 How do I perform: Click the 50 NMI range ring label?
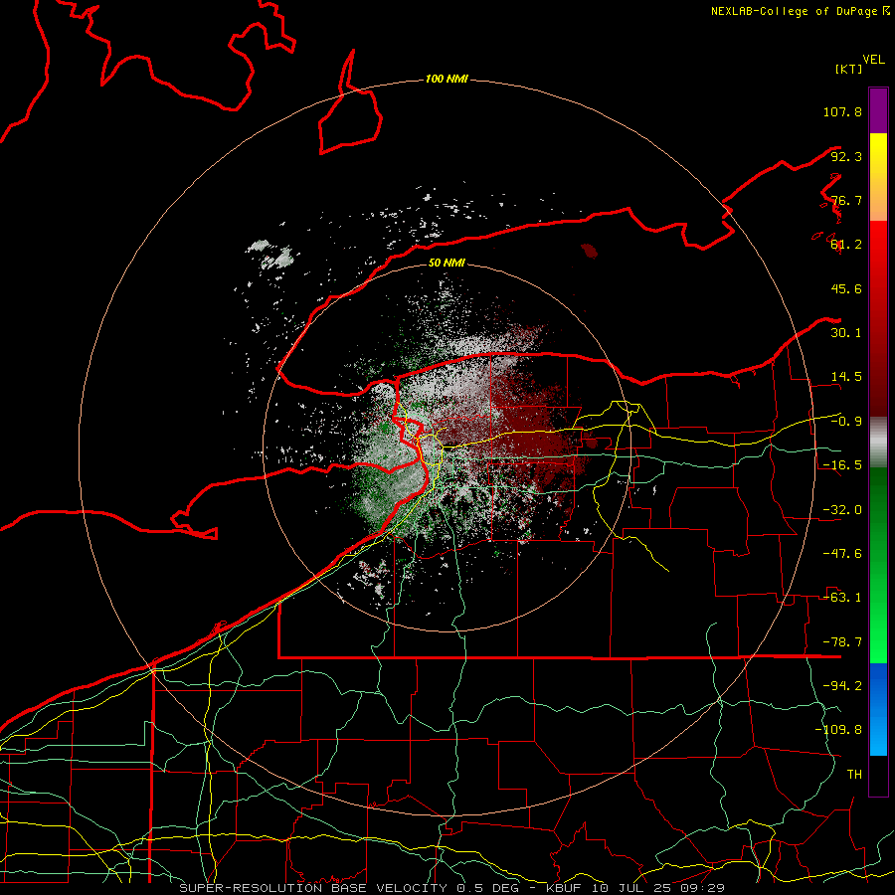[x=447, y=263]
